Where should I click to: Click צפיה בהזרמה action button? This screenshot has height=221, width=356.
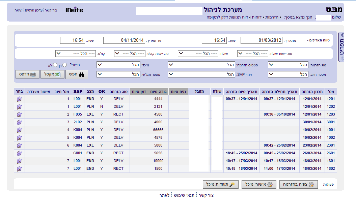(x=299, y=185)
